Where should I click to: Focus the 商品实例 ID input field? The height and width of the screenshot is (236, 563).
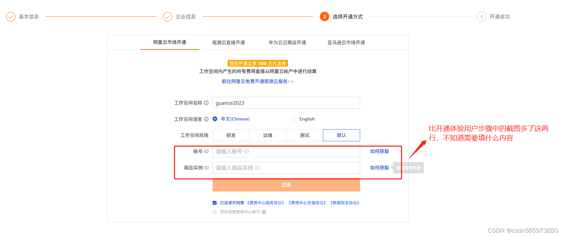click(286, 168)
